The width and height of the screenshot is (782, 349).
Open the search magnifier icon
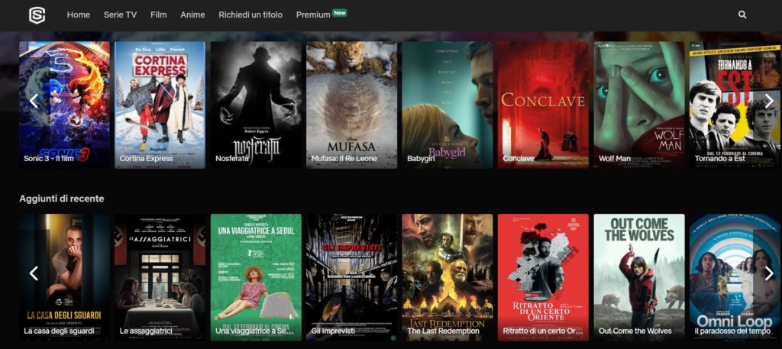coord(742,15)
